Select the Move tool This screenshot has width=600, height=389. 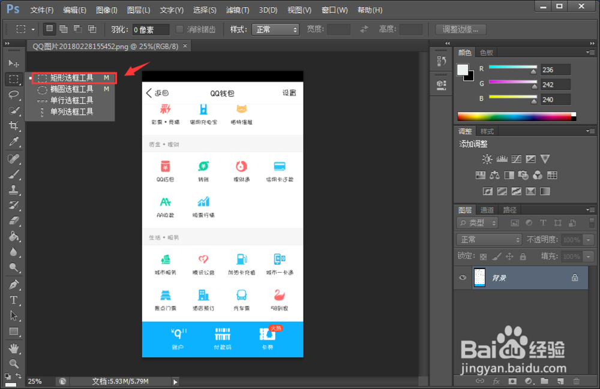[x=14, y=64]
